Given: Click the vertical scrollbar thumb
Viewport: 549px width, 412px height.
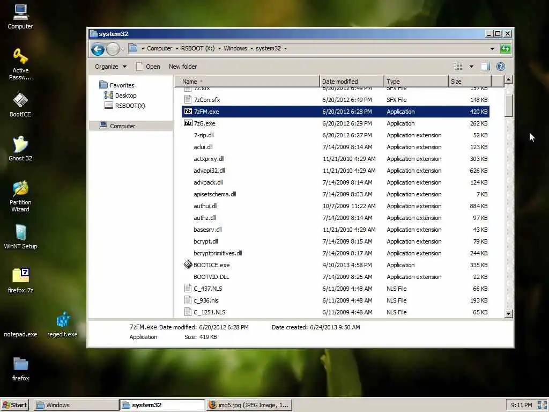Looking at the screenshot, I should tap(508, 105).
